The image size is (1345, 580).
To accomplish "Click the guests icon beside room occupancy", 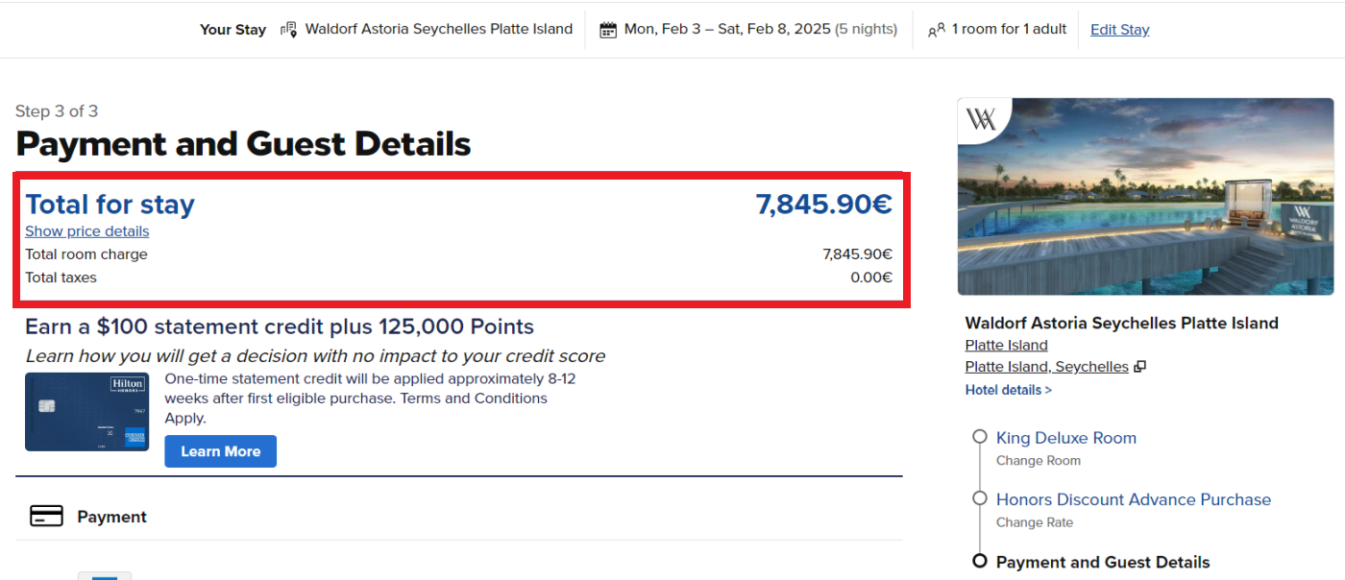I will tap(936, 31).
